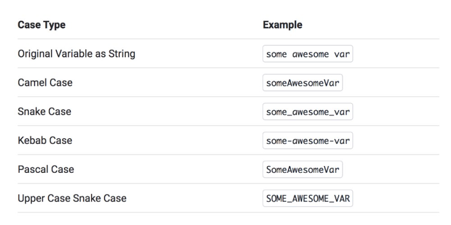Select the Kebab Case row label
Image resolution: width=451 pixels, height=225 pixels.
pyautogui.click(x=45, y=140)
